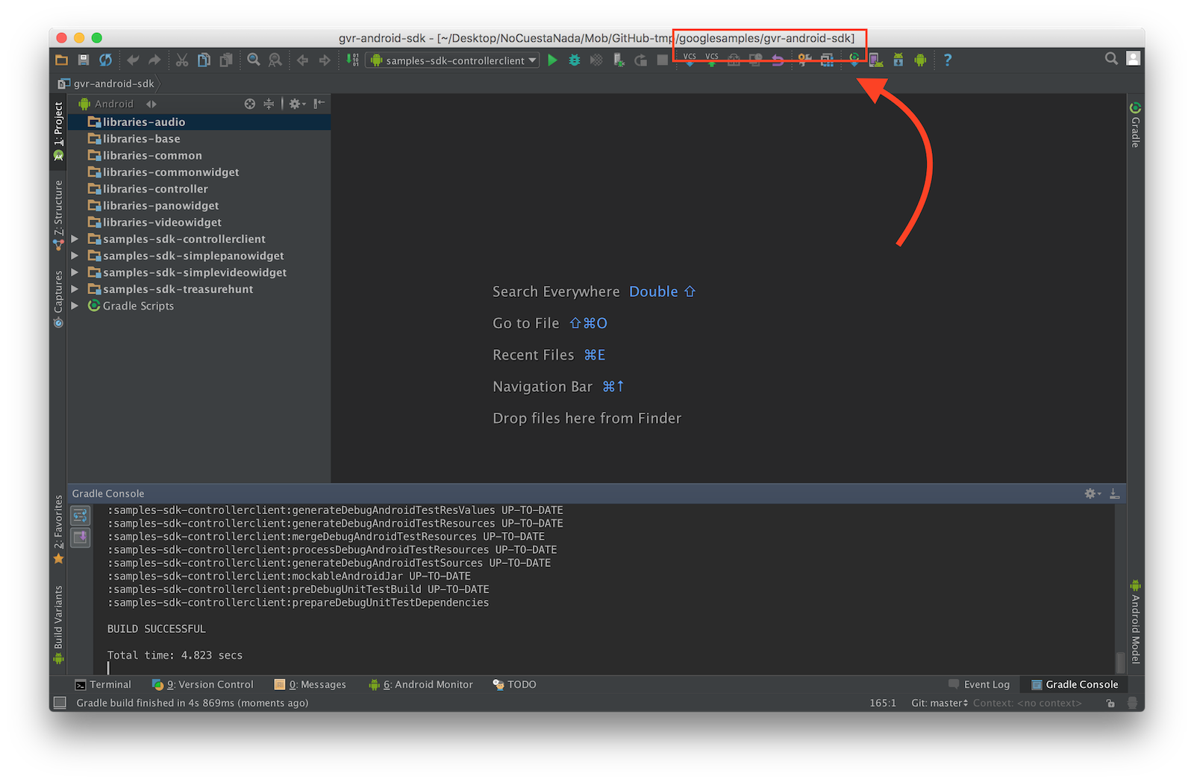Open the 0: Messages tab
This screenshot has height=782, width=1194.
click(310, 684)
